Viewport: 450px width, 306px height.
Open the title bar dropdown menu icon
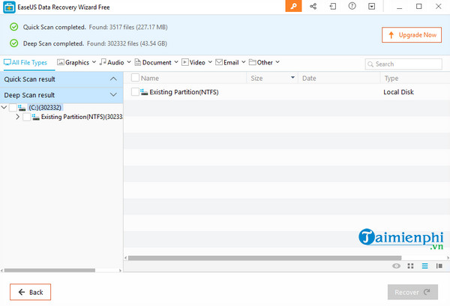pos(372,6)
